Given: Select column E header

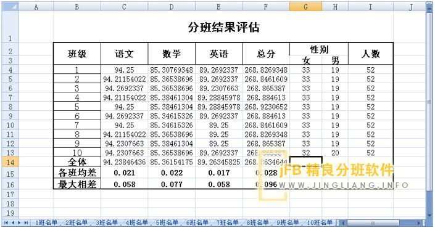Looking at the screenshot, I should pos(218,7).
